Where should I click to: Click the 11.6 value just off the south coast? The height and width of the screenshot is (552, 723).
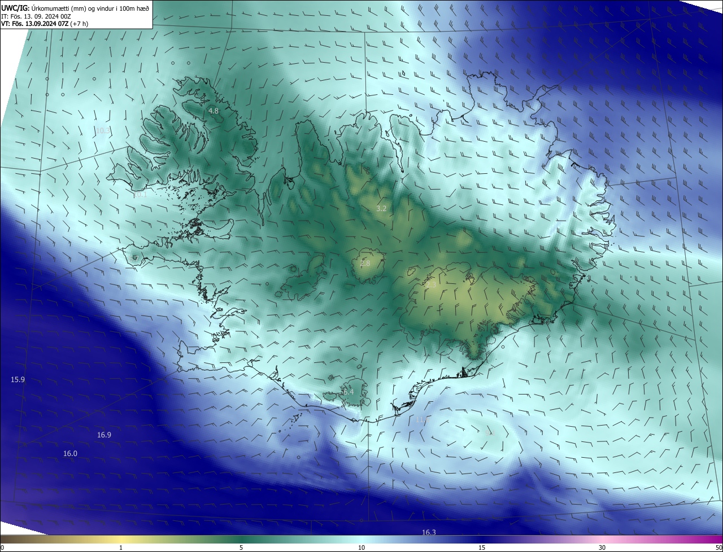click(x=422, y=420)
